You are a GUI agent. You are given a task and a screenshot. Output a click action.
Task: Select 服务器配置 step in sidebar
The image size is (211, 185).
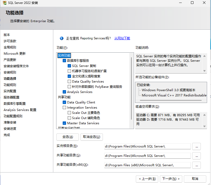[11, 97]
